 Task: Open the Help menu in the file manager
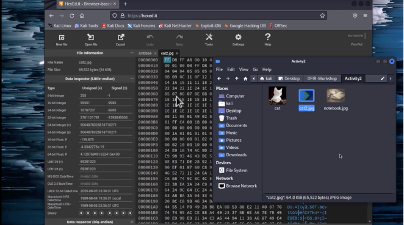[x=267, y=69]
